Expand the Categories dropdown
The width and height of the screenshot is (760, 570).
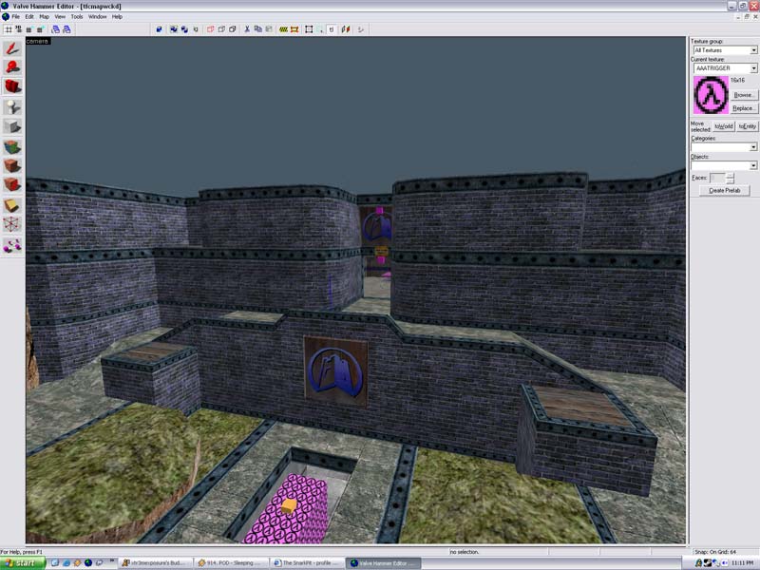pos(752,147)
